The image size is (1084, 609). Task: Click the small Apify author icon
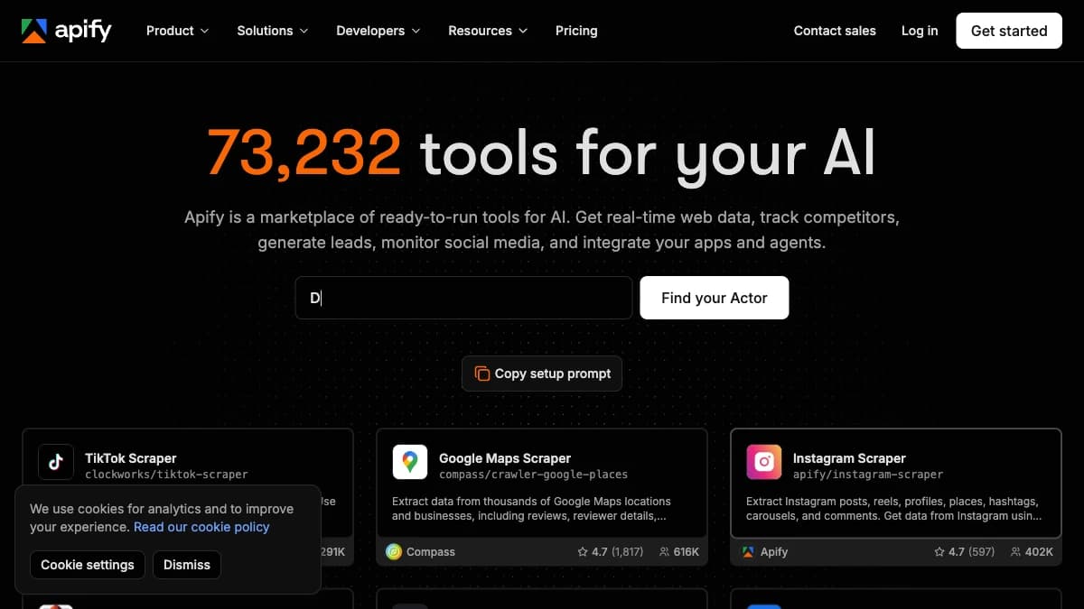tap(748, 551)
